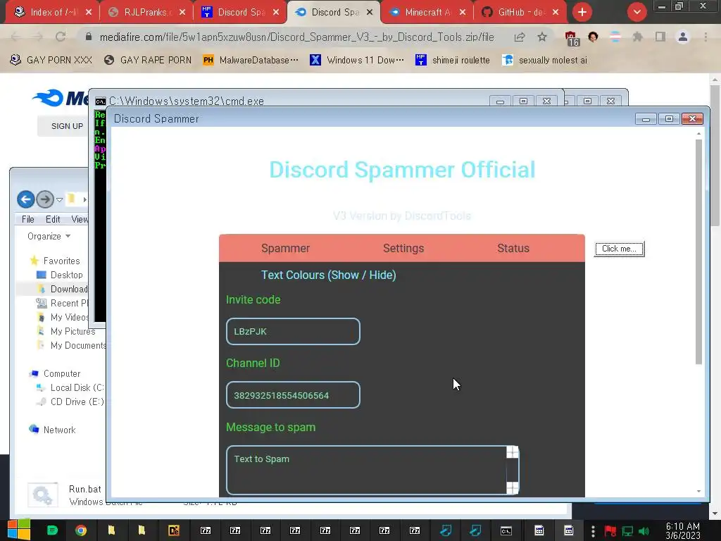Click the MediaFire SIGN UP button
Image resolution: width=721 pixels, height=541 pixels.
coord(67,126)
